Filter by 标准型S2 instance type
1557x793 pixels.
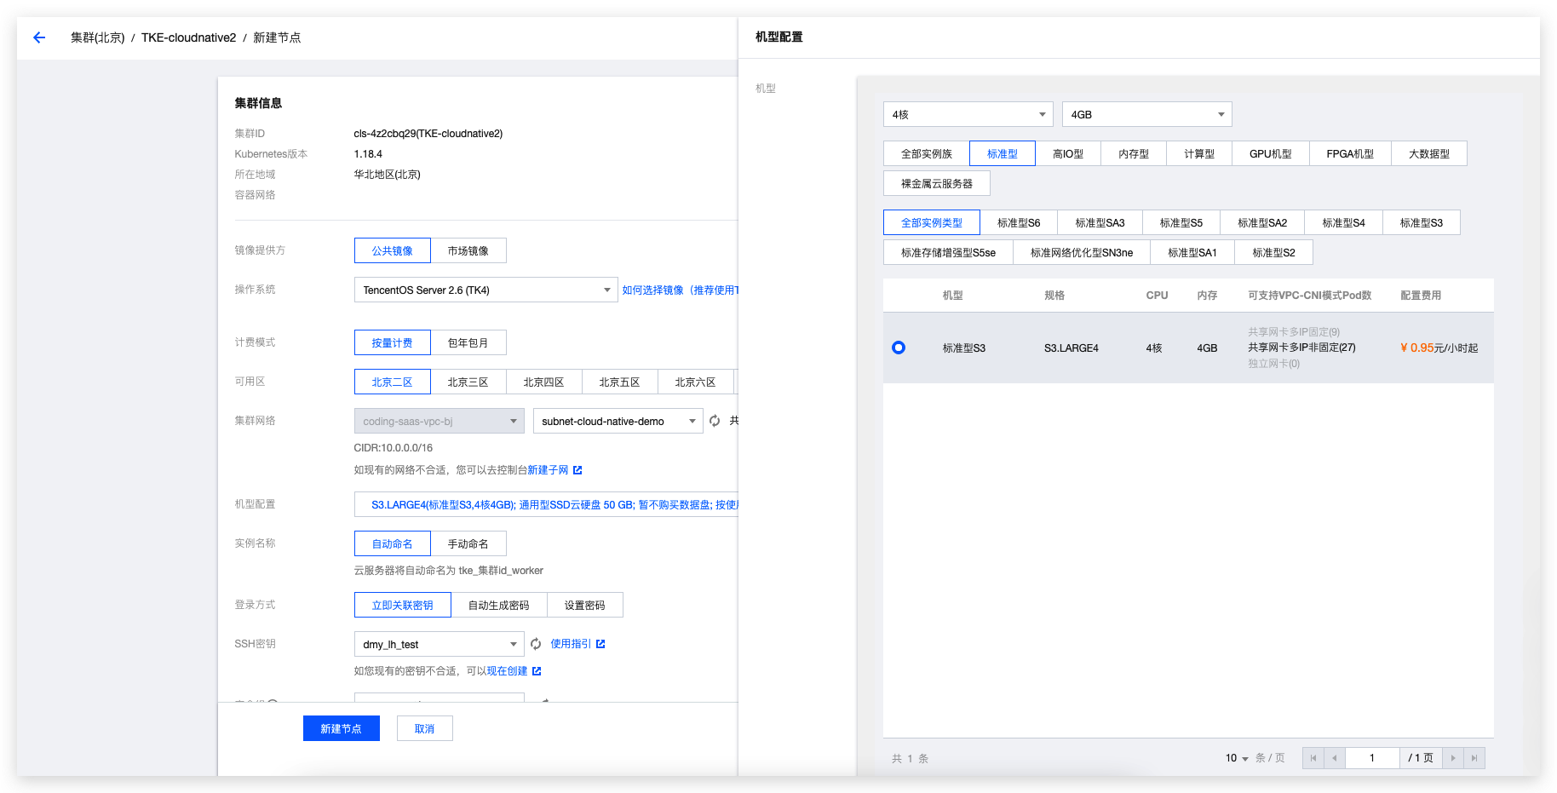pyautogui.click(x=1274, y=252)
